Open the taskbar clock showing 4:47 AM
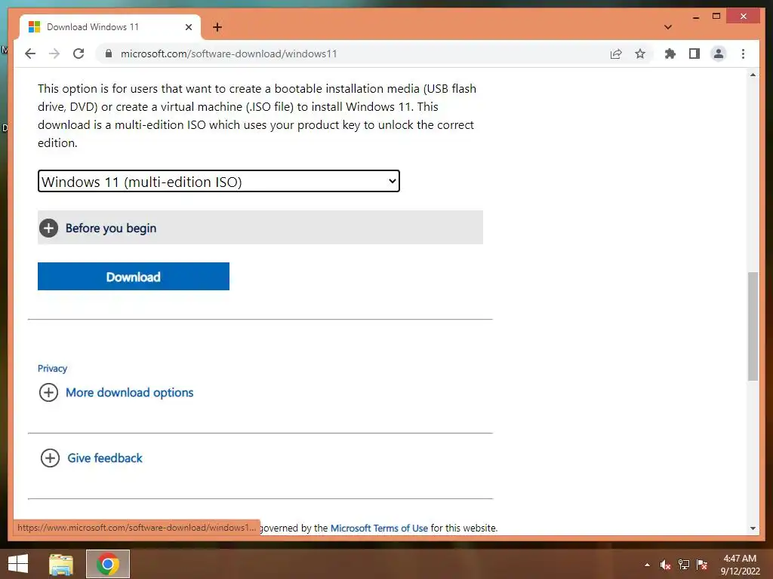Screen dimensions: 773x579 (x=740, y=565)
